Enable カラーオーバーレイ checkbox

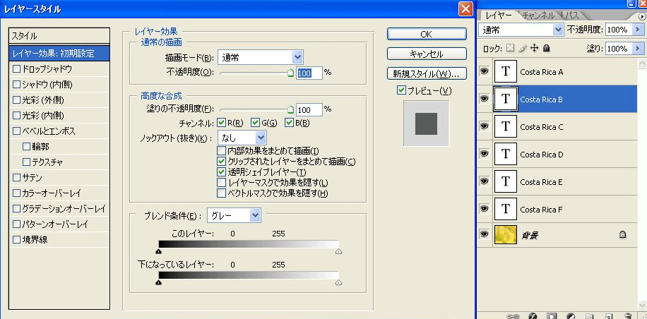point(16,193)
